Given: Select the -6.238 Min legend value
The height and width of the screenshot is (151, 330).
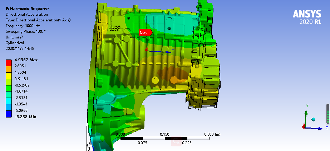Looking at the screenshot, I should pyautogui.click(x=25, y=117).
